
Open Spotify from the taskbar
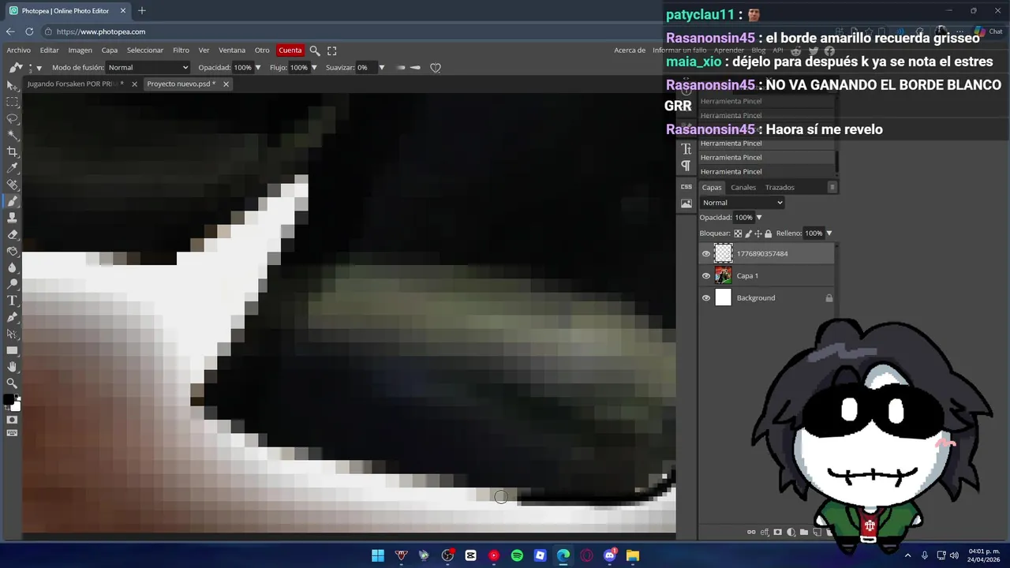click(x=517, y=555)
